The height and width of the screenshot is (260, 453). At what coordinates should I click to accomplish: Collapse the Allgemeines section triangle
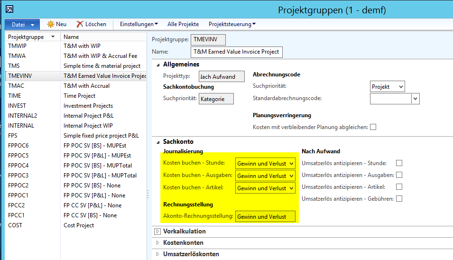pos(157,65)
